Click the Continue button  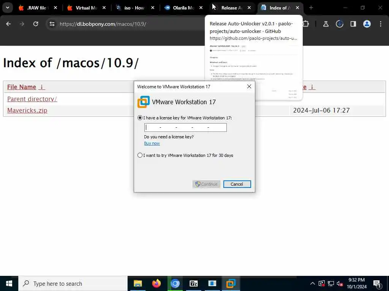[206, 184]
